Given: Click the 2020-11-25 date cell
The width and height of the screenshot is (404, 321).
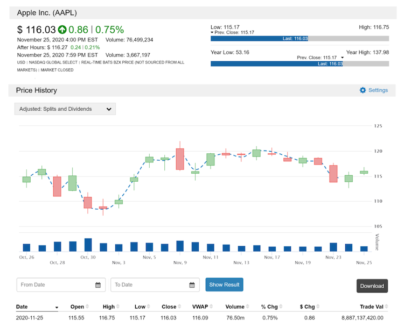Looking at the screenshot, I should 30,318.
